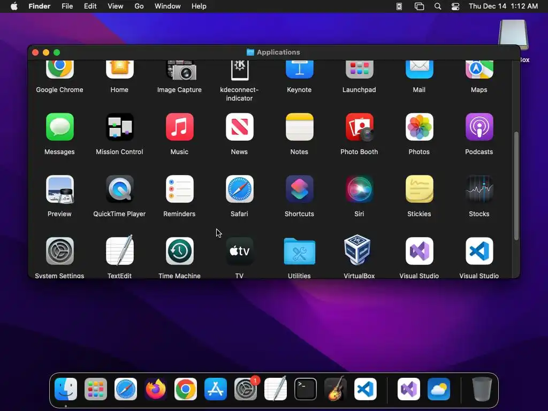Image resolution: width=548 pixels, height=411 pixels.
Task: Select blue Visual Studio Code in Applications window
Action: (479, 251)
